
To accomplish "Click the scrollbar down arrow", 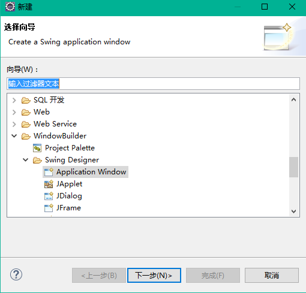I will (293, 212).
